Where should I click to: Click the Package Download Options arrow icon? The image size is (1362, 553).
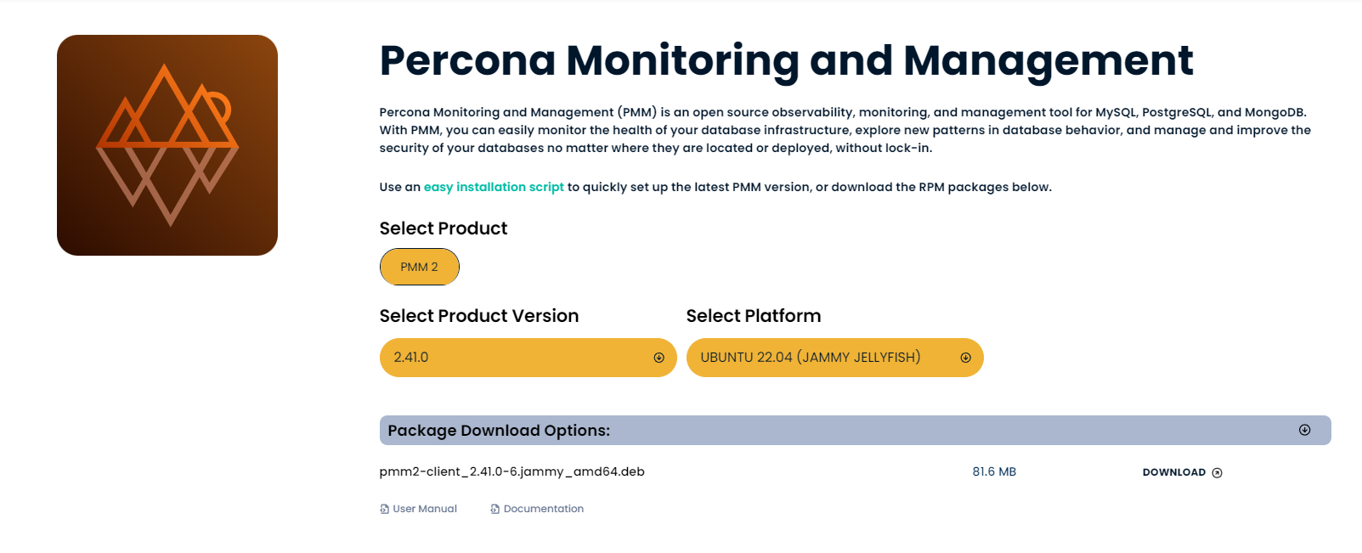click(x=1304, y=430)
